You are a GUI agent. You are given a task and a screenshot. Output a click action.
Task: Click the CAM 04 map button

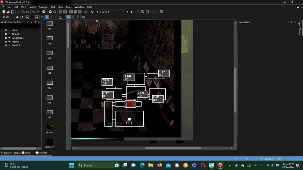pyautogui.click(x=130, y=77)
